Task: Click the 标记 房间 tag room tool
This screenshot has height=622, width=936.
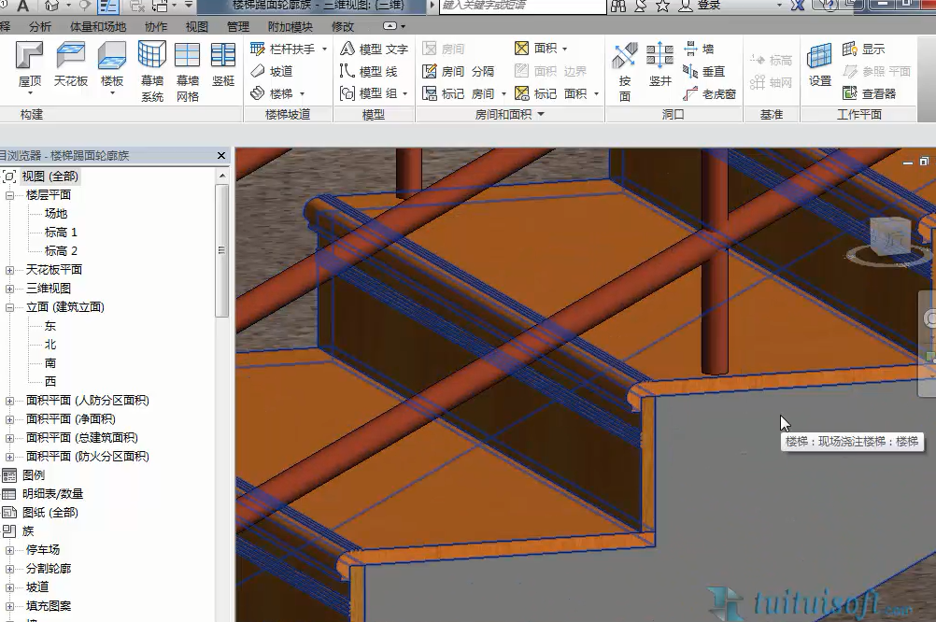Action: click(459, 93)
